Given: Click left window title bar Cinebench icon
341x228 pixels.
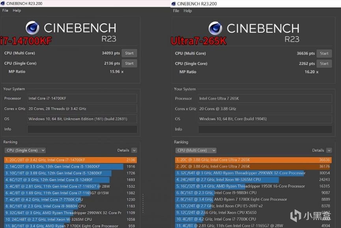Looking at the screenshot, I should coord(3,3).
